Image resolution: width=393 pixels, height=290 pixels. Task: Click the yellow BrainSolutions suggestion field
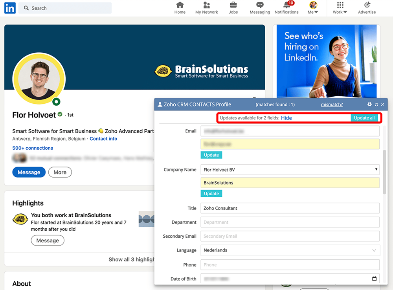click(x=290, y=183)
